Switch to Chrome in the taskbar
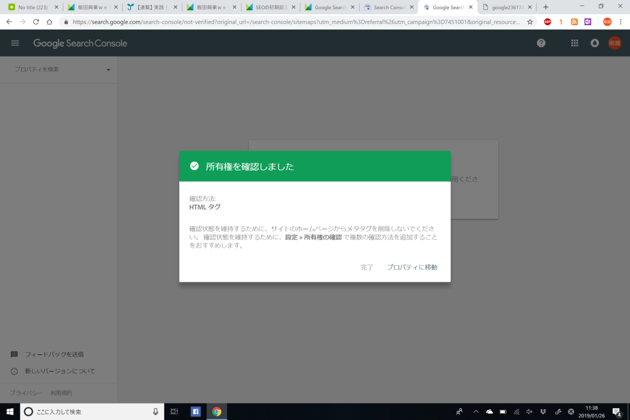 (217, 411)
